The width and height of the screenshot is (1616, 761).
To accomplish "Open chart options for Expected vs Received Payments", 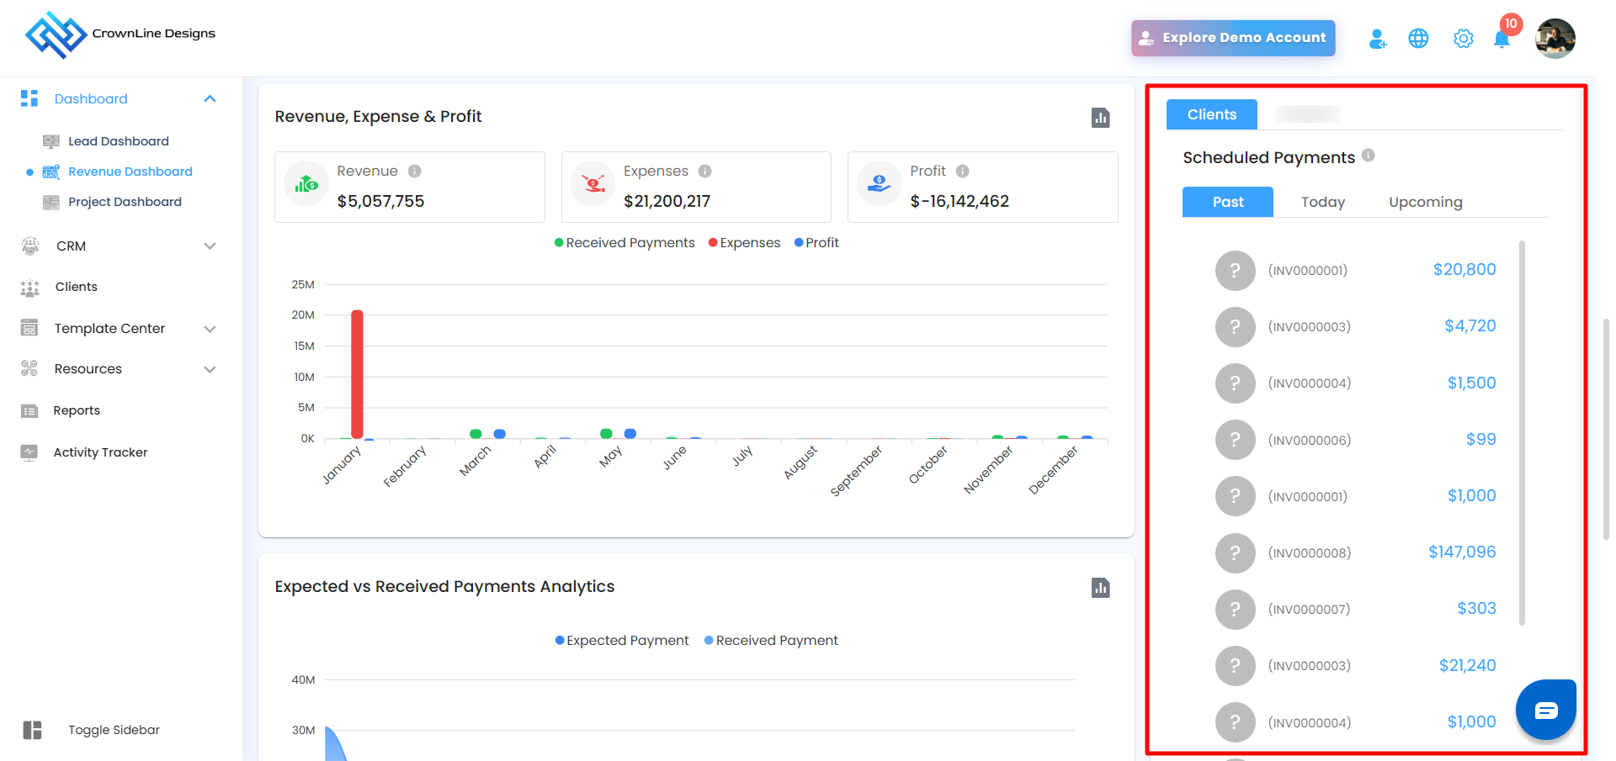I will pyautogui.click(x=1100, y=588).
